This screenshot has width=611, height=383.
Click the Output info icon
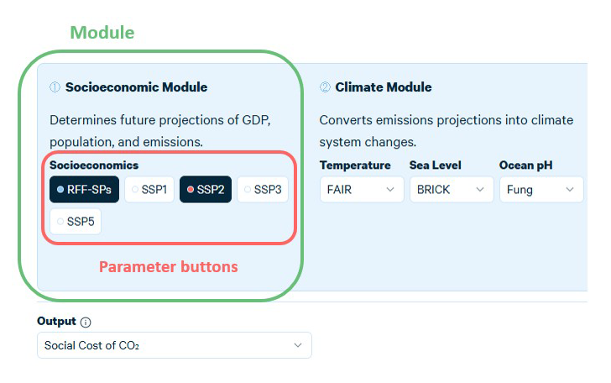tap(86, 323)
